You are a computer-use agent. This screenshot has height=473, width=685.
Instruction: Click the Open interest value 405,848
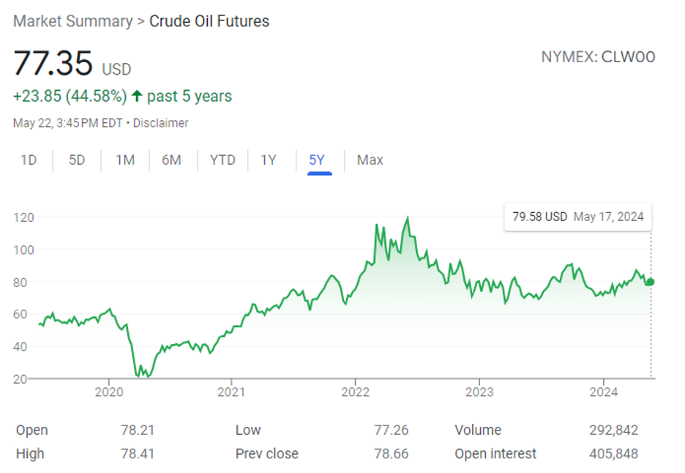(x=613, y=454)
